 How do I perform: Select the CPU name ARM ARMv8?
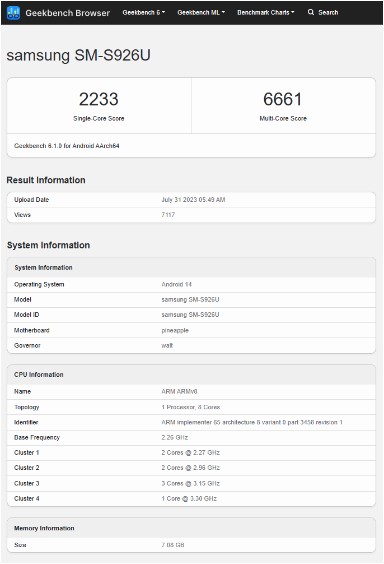pos(179,391)
